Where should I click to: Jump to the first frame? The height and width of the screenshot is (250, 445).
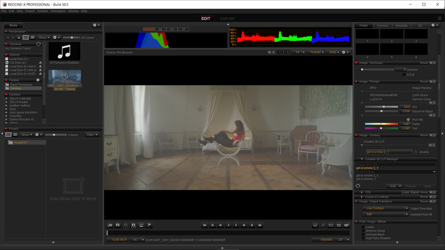tap(204, 225)
